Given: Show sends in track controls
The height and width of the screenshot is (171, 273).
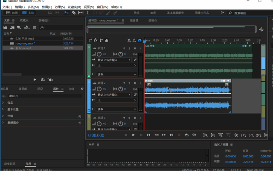Looking at the screenshot, I should [101, 40].
